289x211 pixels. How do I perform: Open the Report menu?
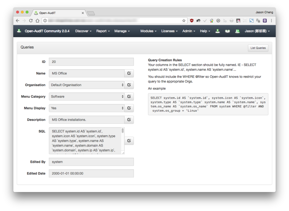[103, 31]
